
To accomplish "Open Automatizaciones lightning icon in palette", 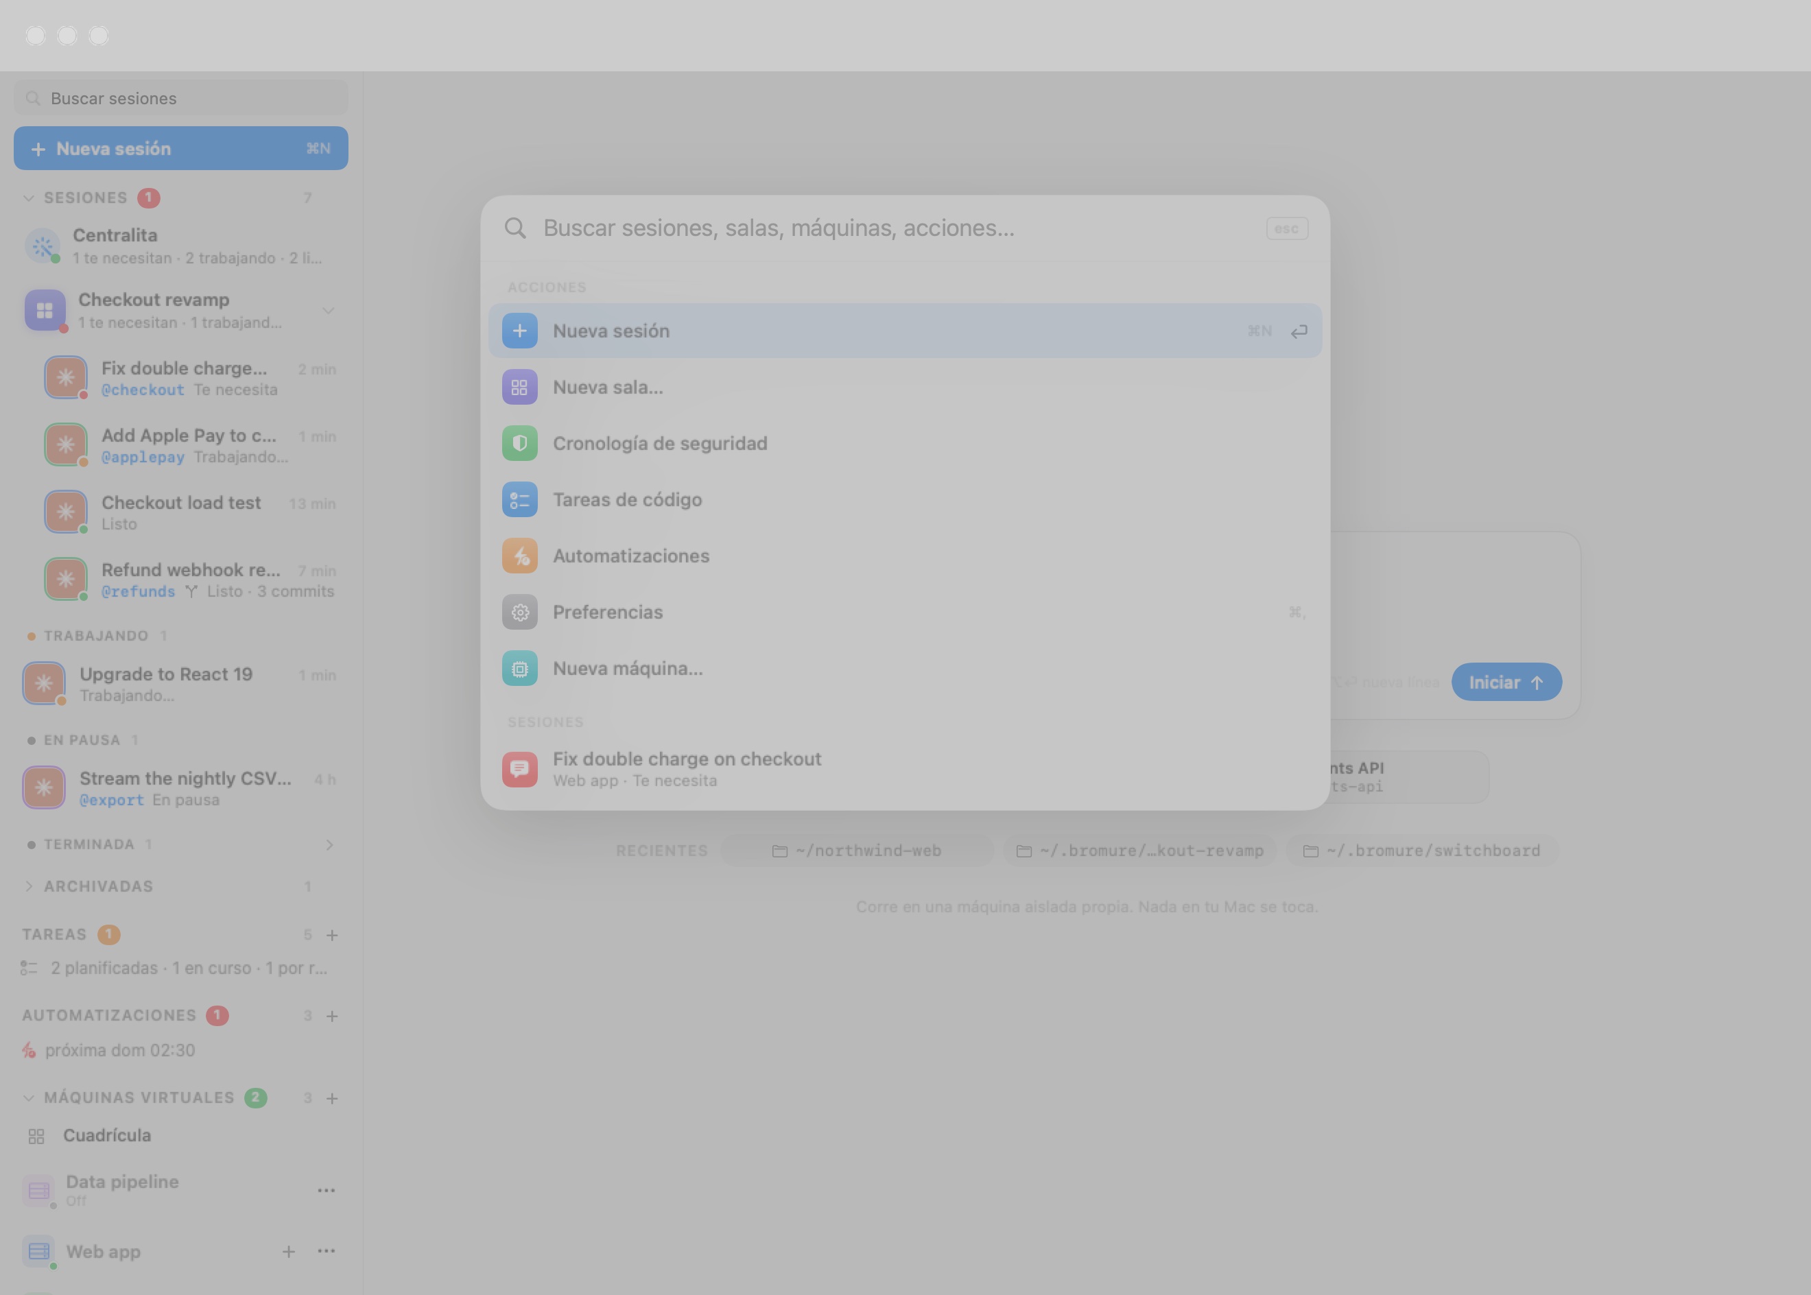I will coord(519,556).
